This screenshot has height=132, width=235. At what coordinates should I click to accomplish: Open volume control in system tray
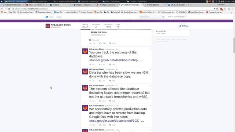click(x=223, y=1)
